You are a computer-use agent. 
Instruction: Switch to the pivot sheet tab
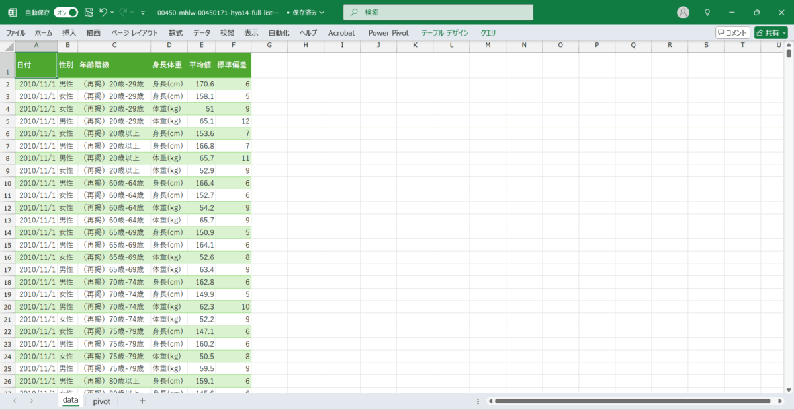pyautogui.click(x=101, y=401)
